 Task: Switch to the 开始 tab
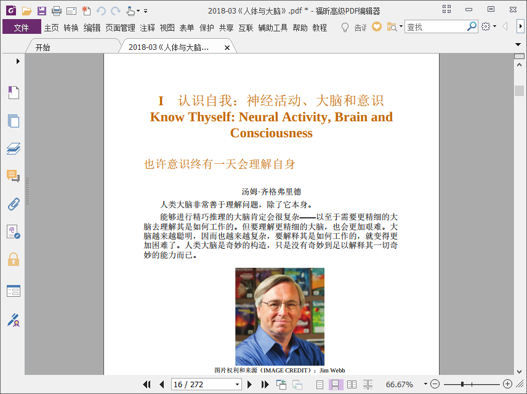[42, 47]
